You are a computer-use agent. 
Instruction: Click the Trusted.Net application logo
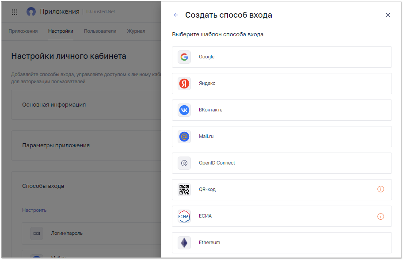(x=31, y=12)
